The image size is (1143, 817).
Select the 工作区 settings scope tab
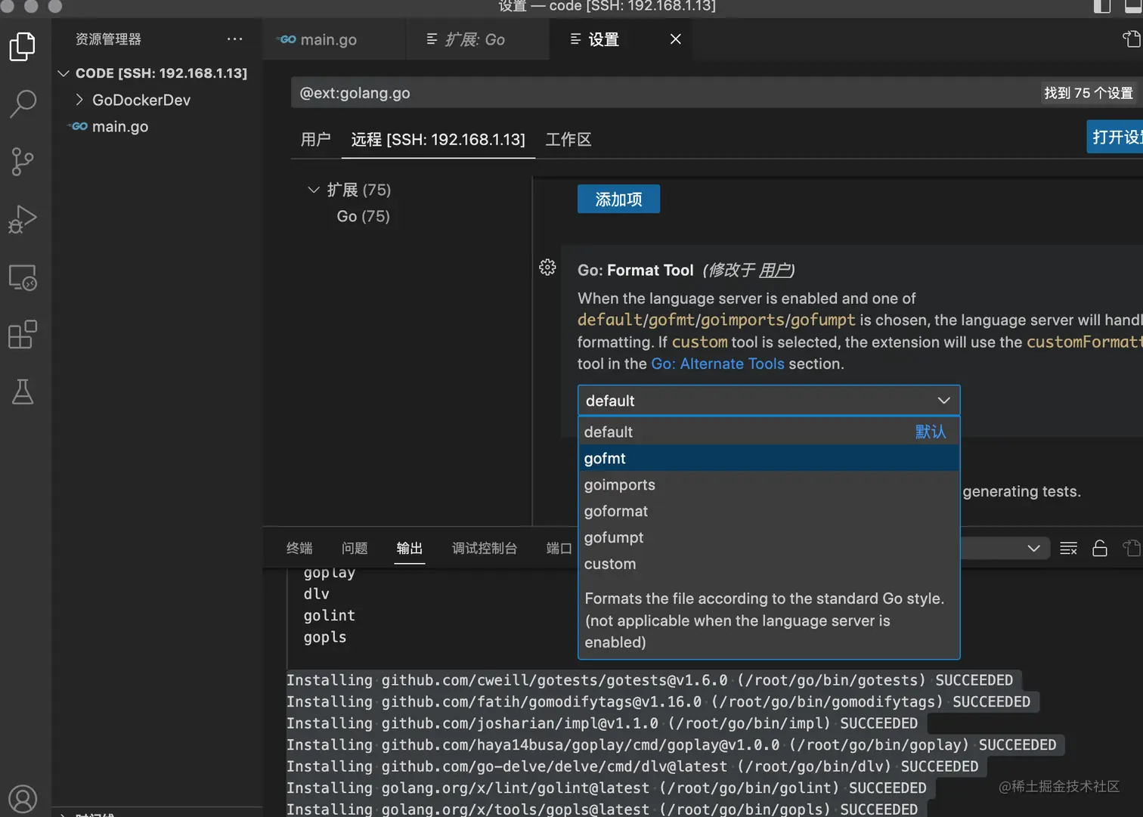(x=568, y=139)
